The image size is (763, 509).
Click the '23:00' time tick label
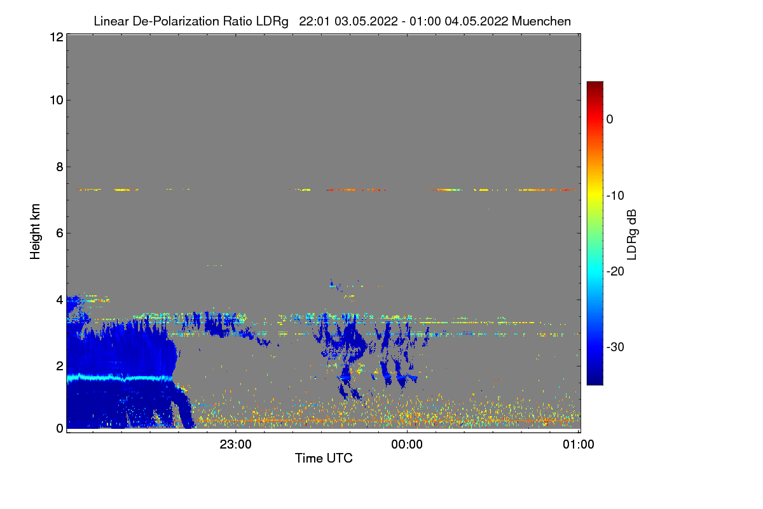tap(236, 445)
